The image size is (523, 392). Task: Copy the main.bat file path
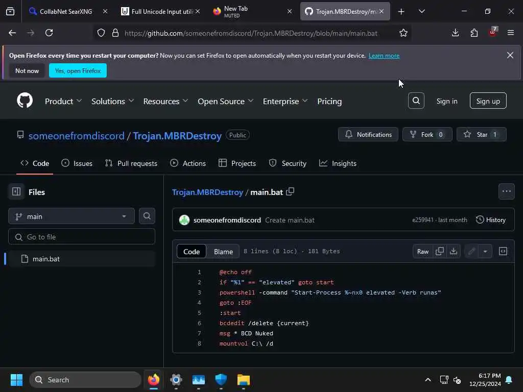[290, 192]
